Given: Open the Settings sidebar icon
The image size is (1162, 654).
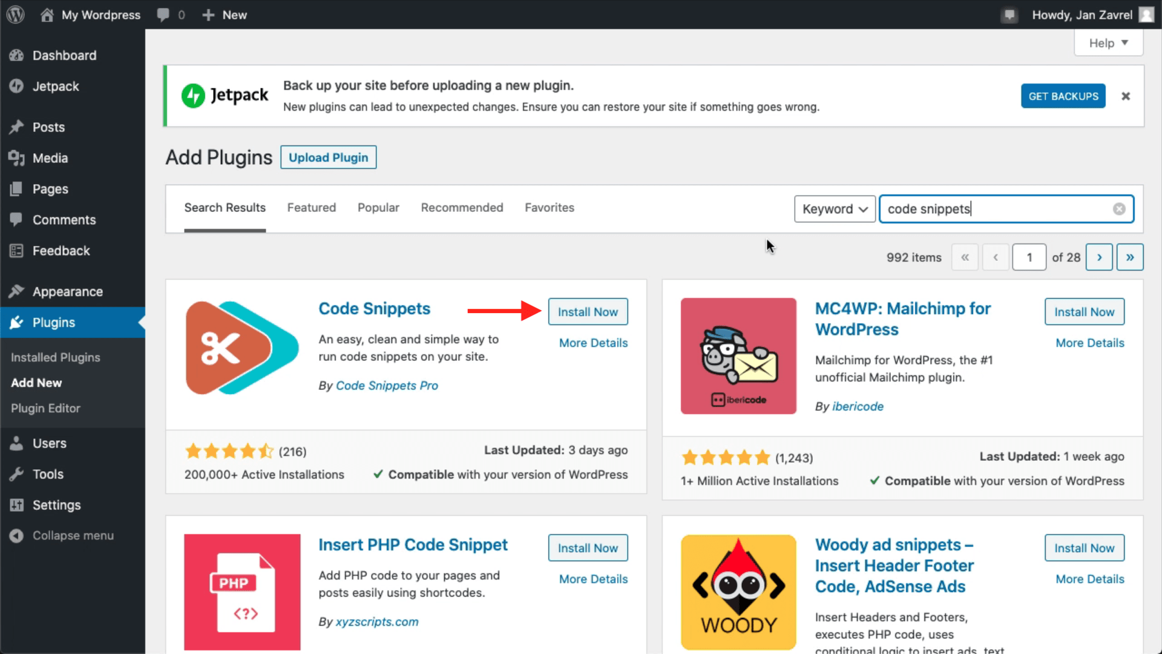Looking at the screenshot, I should coord(16,505).
